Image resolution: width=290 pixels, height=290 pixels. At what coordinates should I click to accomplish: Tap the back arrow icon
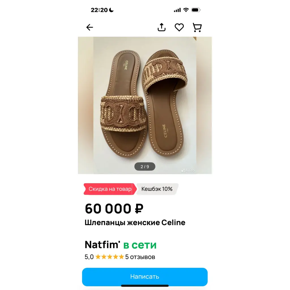coord(90,27)
